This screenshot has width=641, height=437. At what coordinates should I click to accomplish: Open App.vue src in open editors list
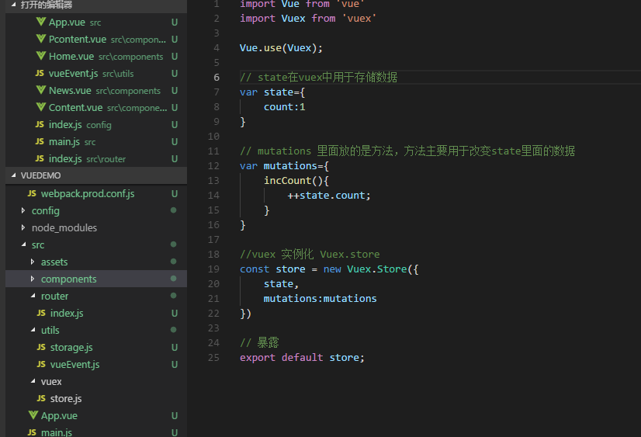point(96,23)
